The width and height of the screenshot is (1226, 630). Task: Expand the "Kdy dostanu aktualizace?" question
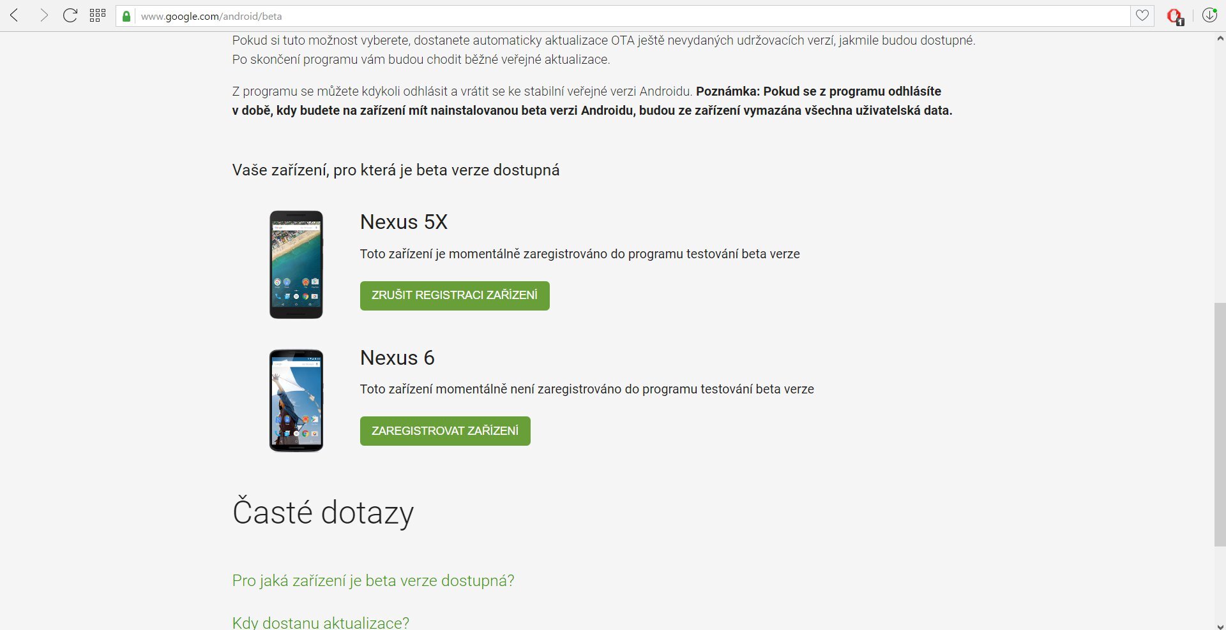pos(321,622)
